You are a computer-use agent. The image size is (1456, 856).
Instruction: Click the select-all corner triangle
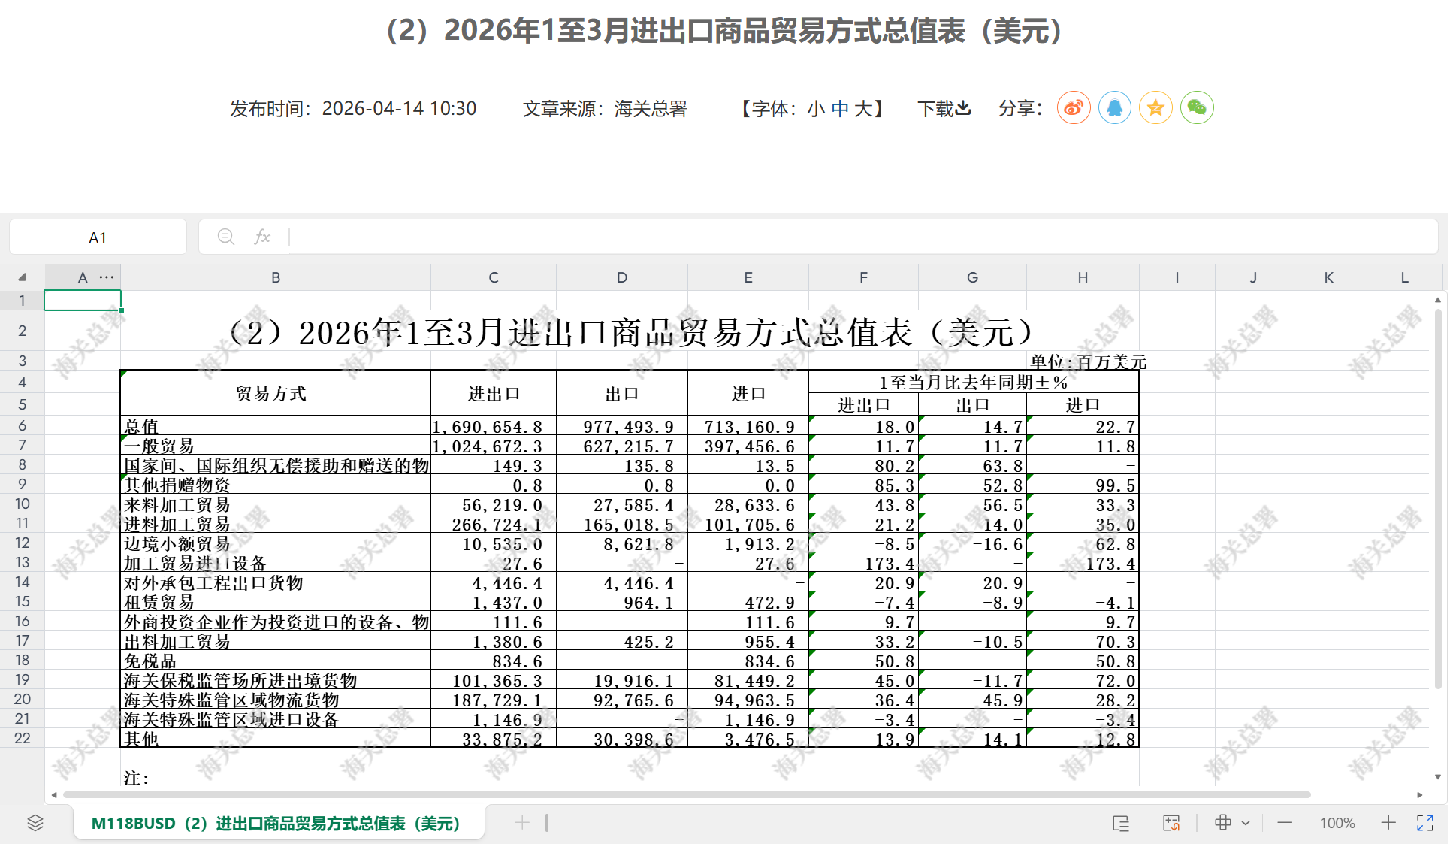point(23,277)
